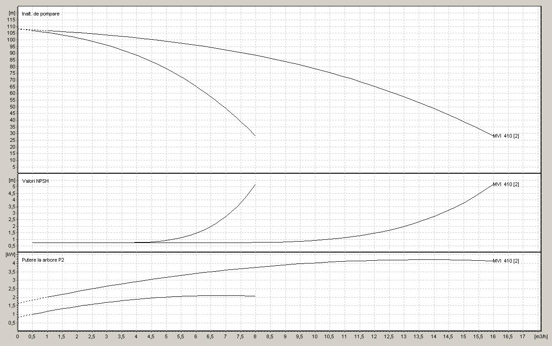Viewport: 552px width, 346px height.
Task: Pick MVI 410 [2] label in shaft power chart
Action: pyautogui.click(x=506, y=261)
